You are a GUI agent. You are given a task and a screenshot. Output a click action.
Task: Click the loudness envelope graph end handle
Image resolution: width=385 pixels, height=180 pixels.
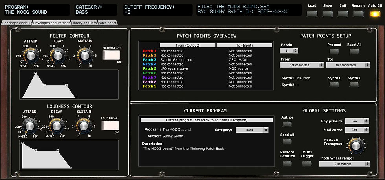click(71, 168)
